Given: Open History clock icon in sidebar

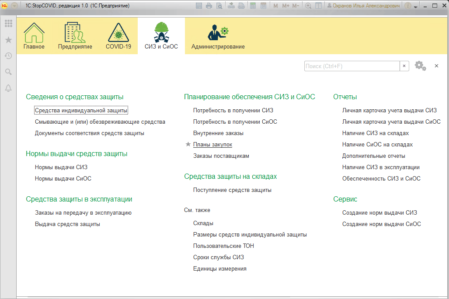Looking at the screenshot, I should 8,56.
